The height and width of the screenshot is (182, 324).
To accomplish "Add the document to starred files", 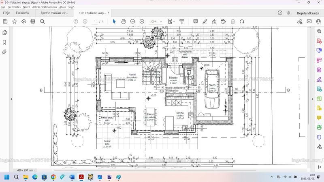I will click(x=15, y=21).
